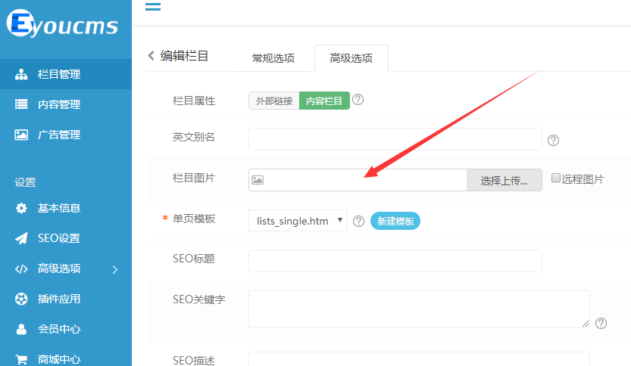Screen dimensions: 631x366
Task: Click the SEO标题 input field
Action: (395, 261)
